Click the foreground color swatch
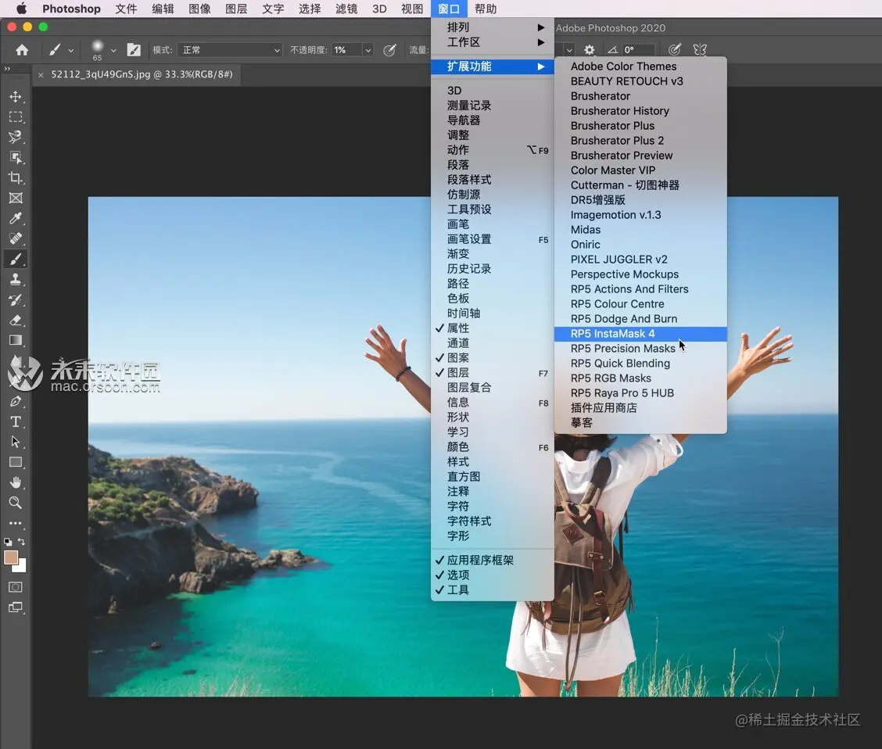 (x=11, y=557)
